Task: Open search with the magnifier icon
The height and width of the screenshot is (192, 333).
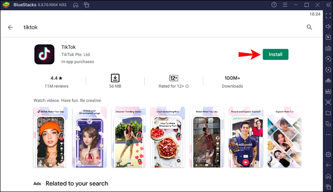Action: point(309,27)
